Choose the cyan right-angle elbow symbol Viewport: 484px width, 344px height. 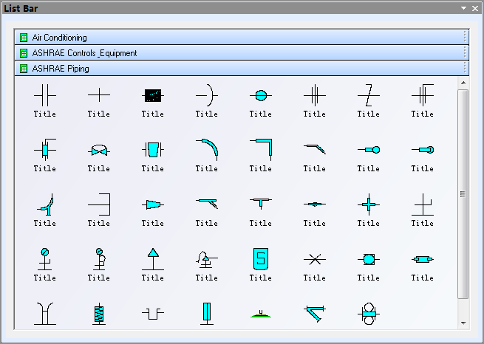tap(260, 148)
